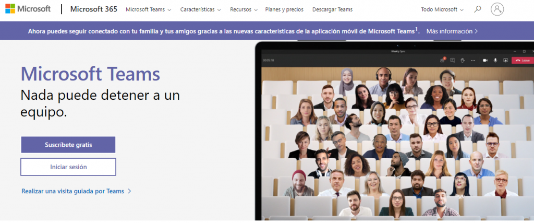Click Más información in the banner
The width and height of the screenshot is (534, 223).
(x=452, y=31)
